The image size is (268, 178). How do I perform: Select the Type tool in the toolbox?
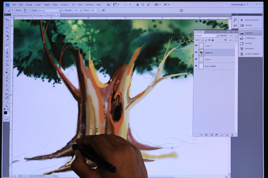pyautogui.click(x=7, y=81)
